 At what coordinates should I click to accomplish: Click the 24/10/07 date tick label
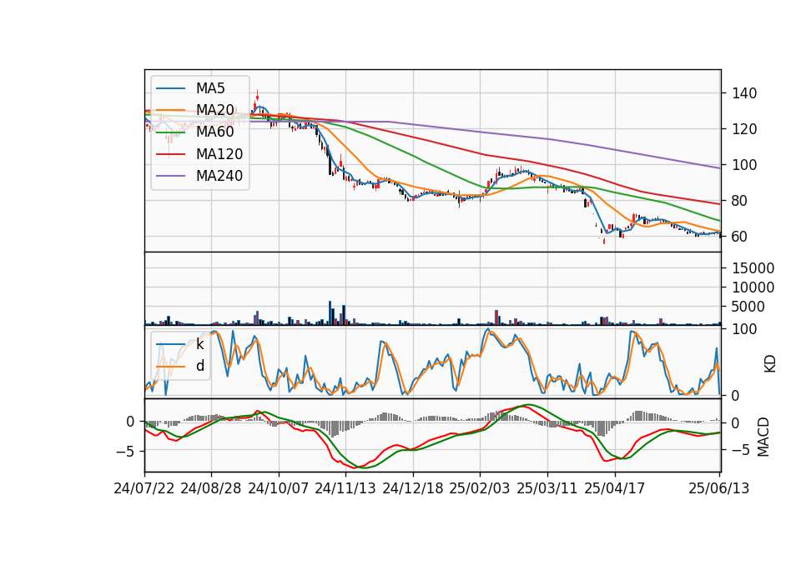(279, 488)
